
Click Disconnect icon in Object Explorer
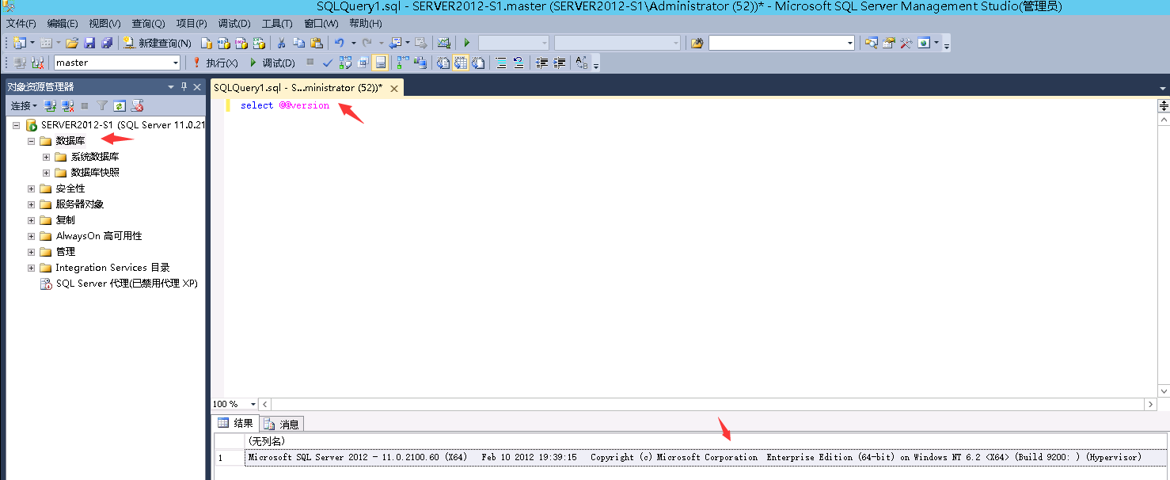tap(67, 105)
